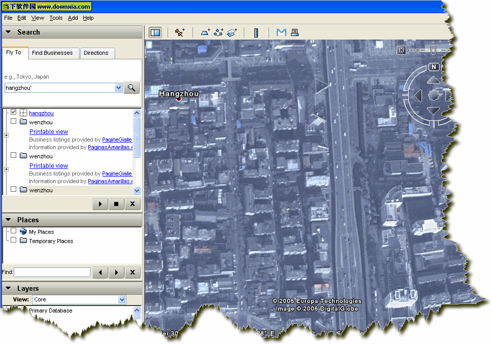Image resolution: width=492 pixels, height=344 pixels.
Task: Switch to the Find Businesses tab
Action: click(x=52, y=53)
